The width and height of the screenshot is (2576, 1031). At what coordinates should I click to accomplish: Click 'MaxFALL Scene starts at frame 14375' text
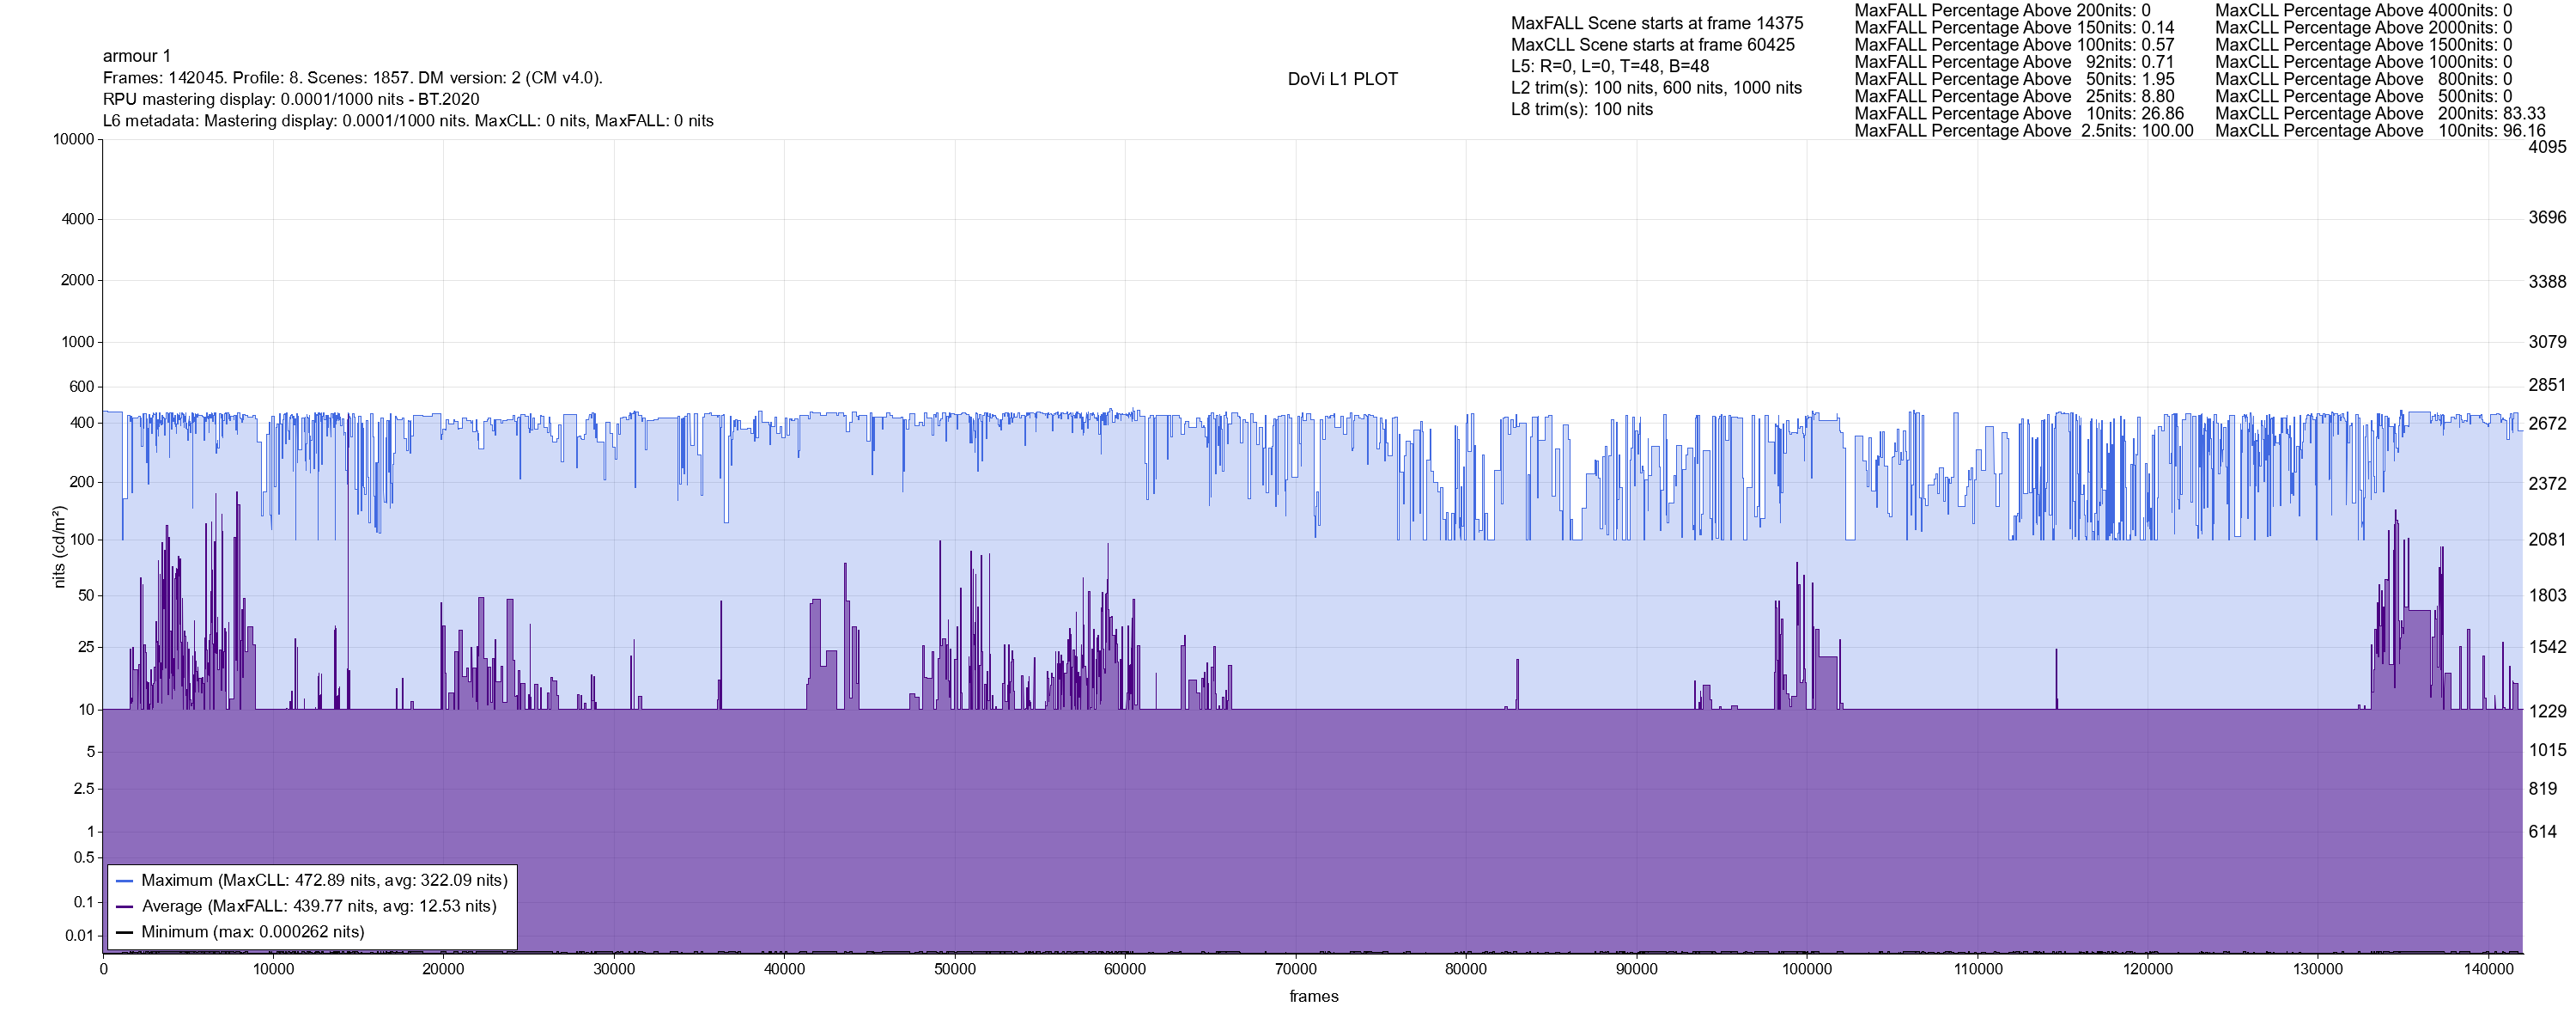pyautogui.click(x=1656, y=23)
